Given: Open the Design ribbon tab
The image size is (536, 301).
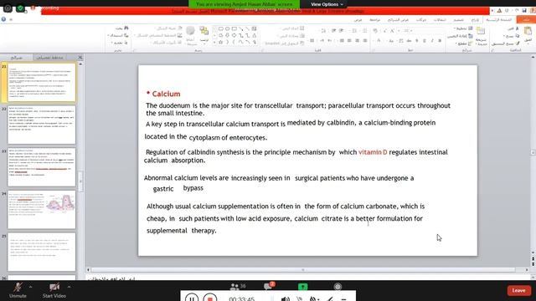Looking at the screenshot, I should [458, 20].
